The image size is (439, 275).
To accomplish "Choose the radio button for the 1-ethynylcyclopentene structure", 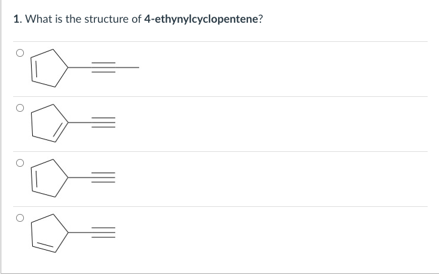I will 20,108.
